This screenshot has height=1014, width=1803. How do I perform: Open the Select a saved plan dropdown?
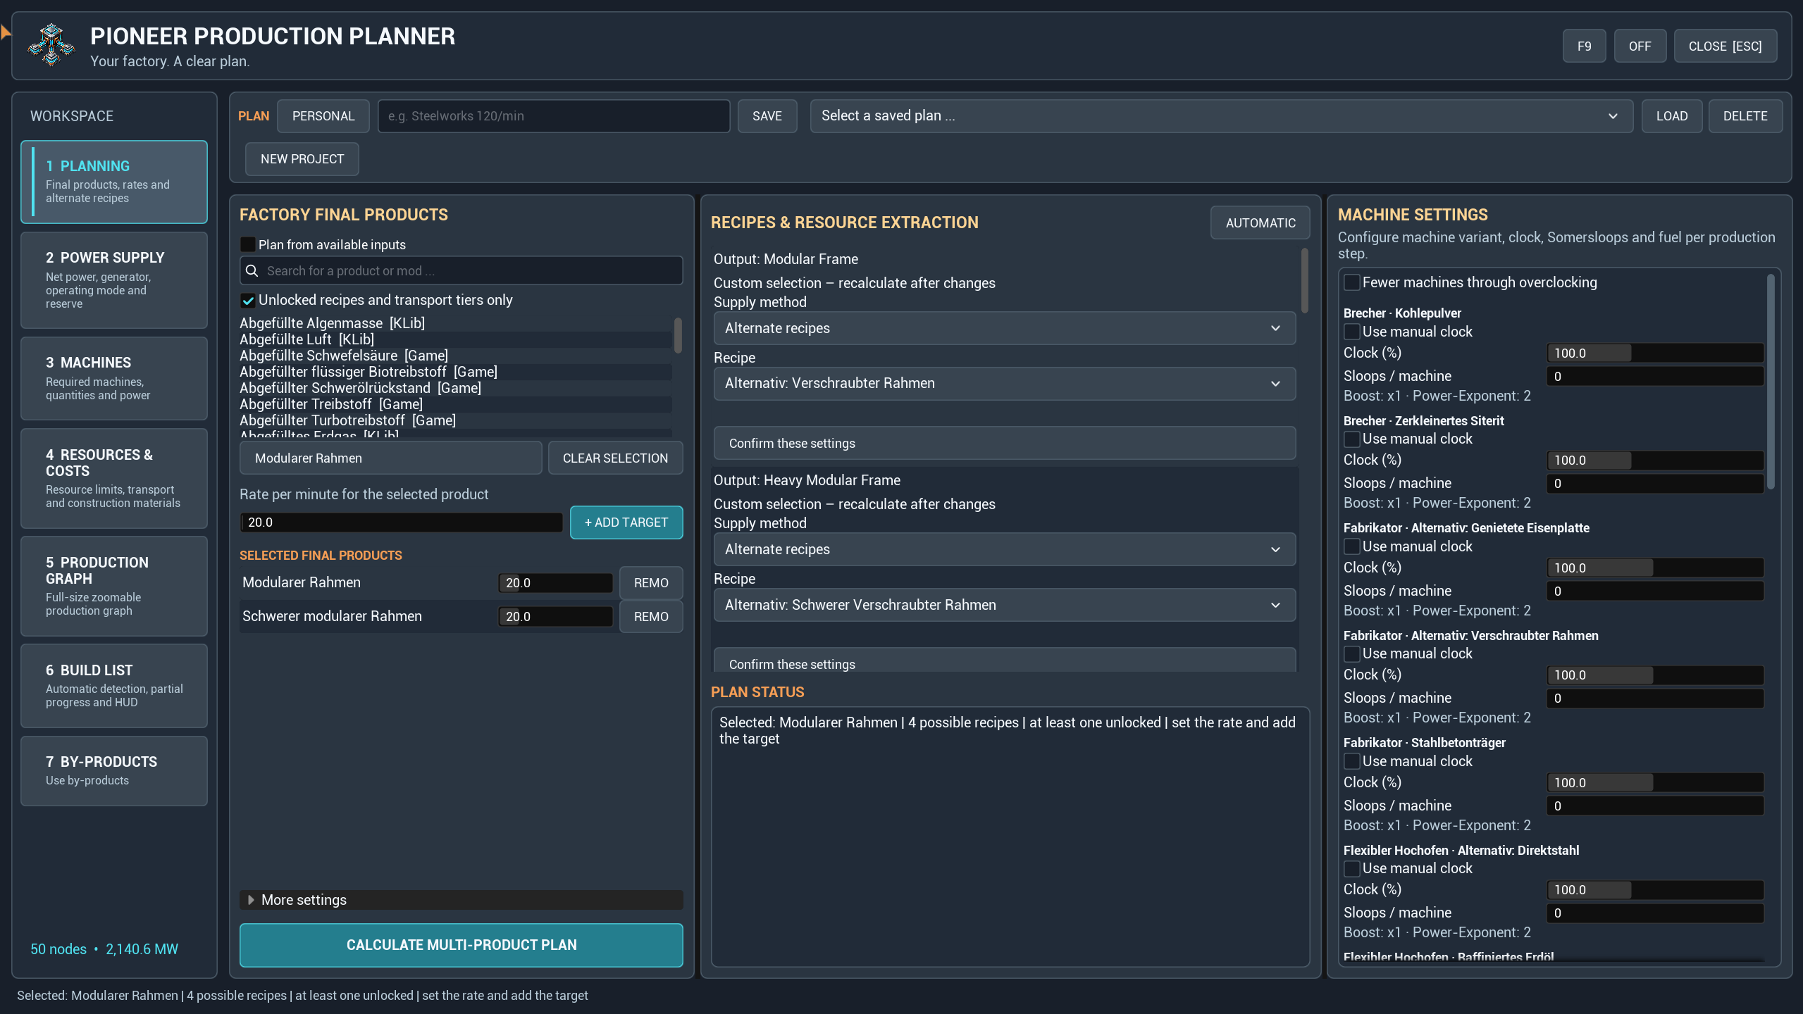(x=1221, y=116)
